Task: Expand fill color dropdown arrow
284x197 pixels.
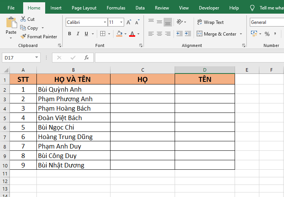Action: (x=125, y=34)
